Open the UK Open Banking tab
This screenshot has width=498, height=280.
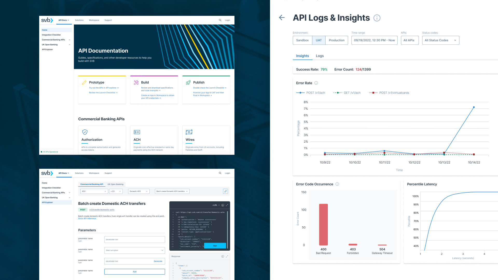pos(115,184)
